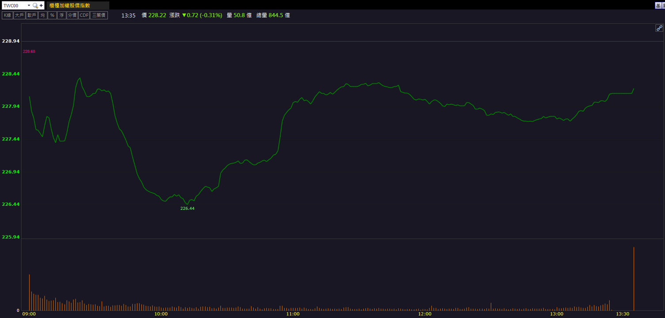Click the 227.94 axis price label
665x318 pixels.
(11, 106)
